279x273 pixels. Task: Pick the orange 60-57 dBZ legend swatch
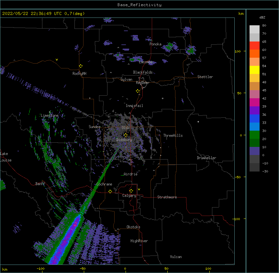click(x=254, y=53)
